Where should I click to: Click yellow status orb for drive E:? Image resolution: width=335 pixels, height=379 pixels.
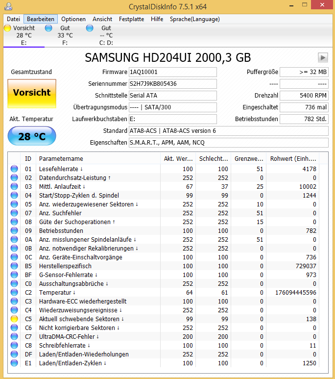[x=7, y=28]
